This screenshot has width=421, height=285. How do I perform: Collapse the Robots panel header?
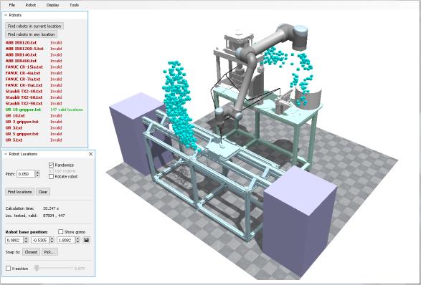tap(6, 15)
